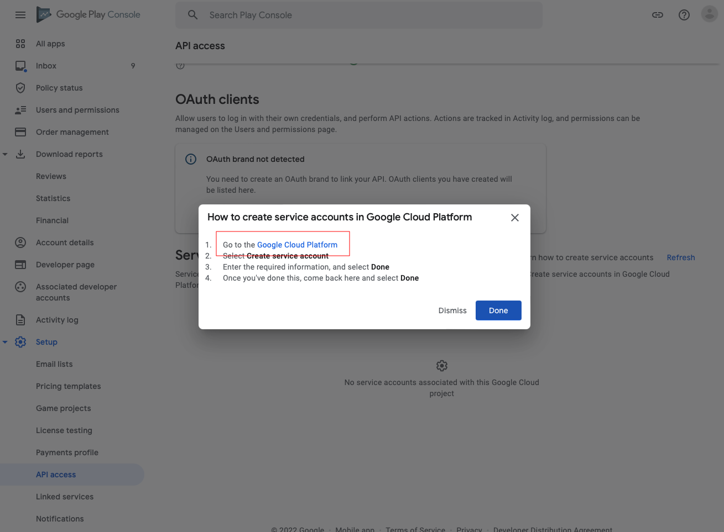Collapse the Setup section
This screenshot has width=724, height=532.
(x=6, y=342)
